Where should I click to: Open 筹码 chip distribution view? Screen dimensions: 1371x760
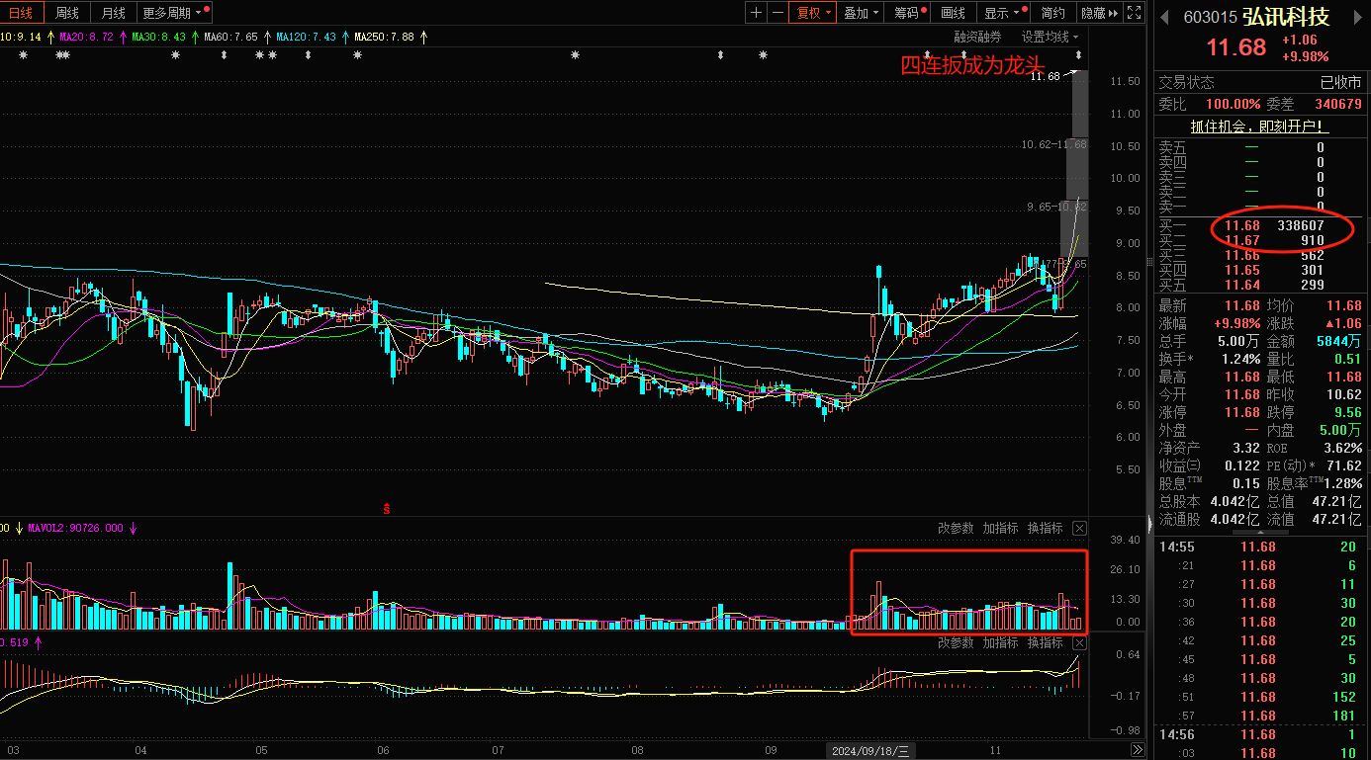909,13
